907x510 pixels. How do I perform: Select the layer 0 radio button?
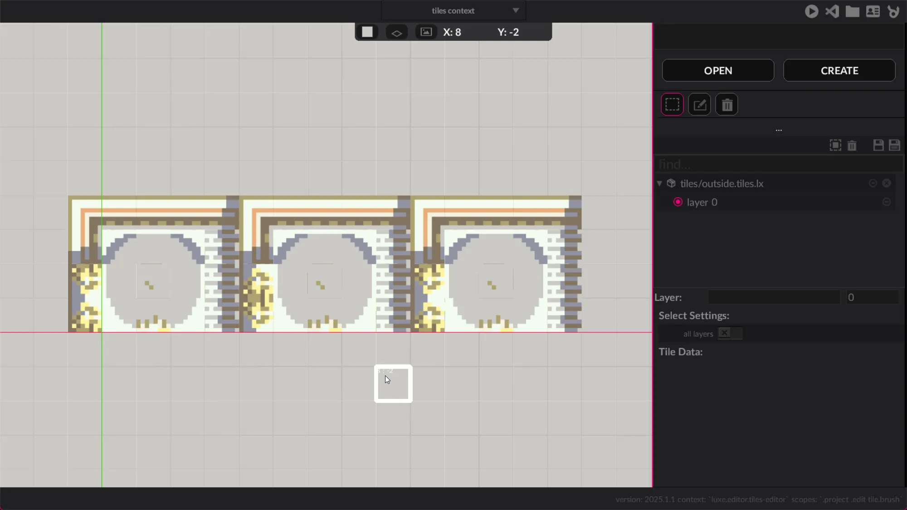pos(678,202)
